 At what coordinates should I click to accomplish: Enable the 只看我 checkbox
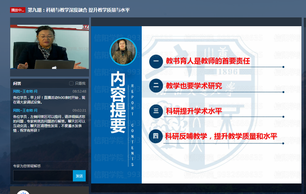[71, 83]
